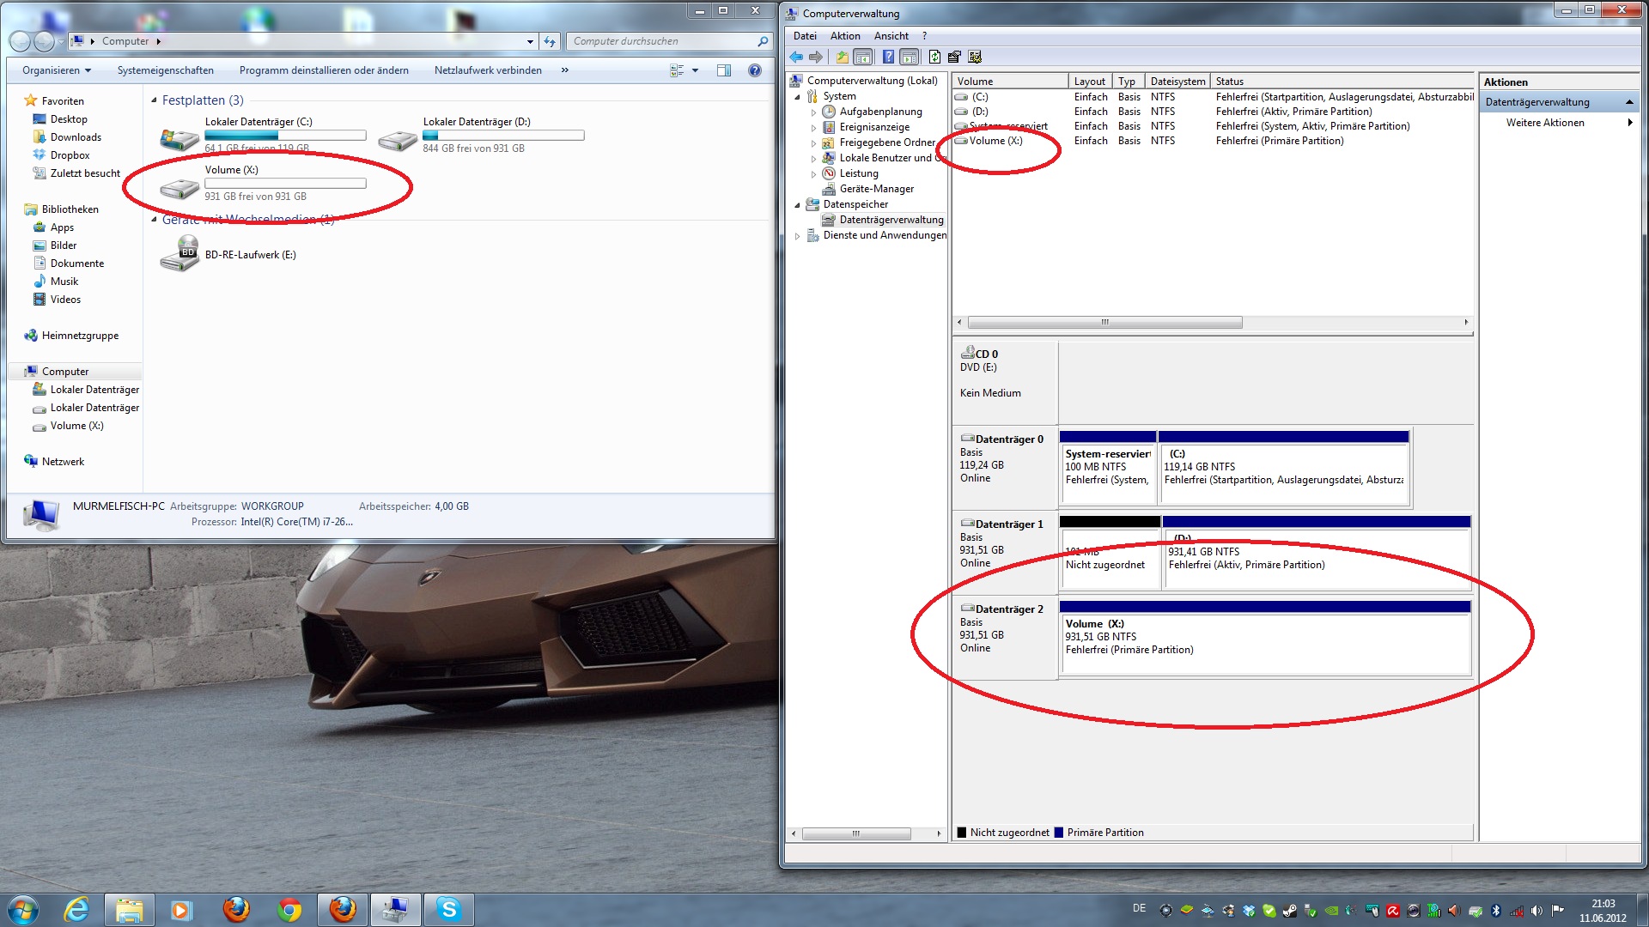Collapse the Festplatten (3) group
The image size is (1649, 927).
(154, 100)
